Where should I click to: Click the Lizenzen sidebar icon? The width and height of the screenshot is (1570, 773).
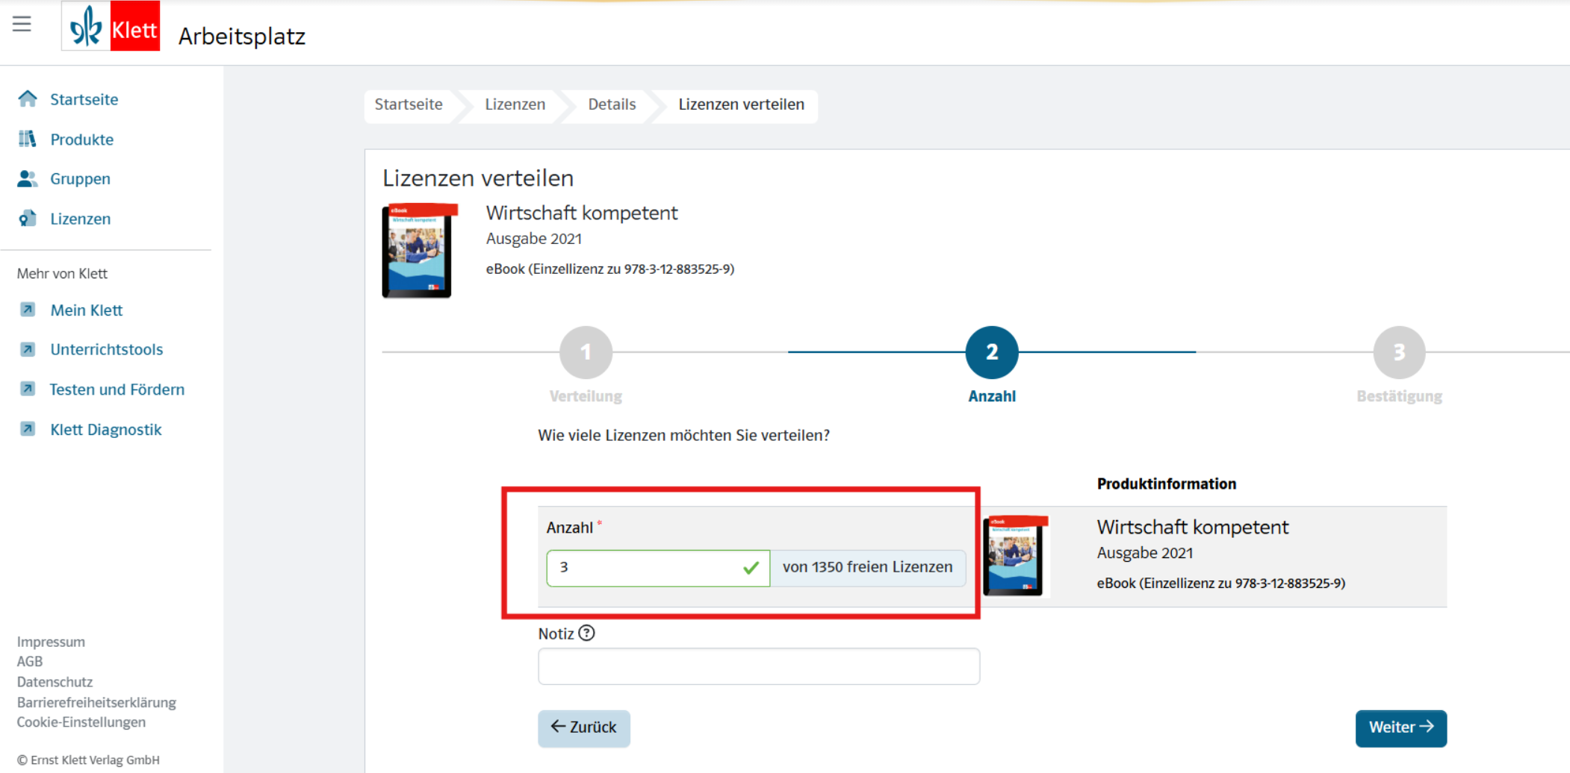(x=28, y=219)
